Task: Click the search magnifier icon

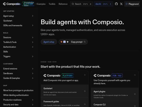Action: click(x=73, y=4)
